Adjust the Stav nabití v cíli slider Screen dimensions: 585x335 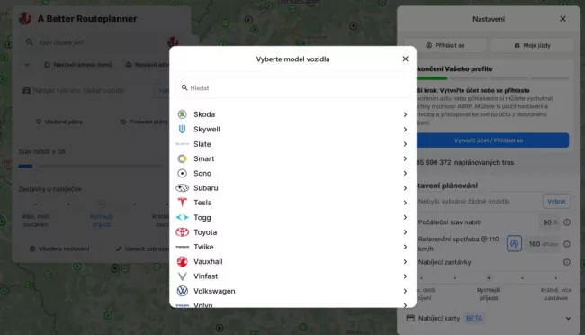[91, 167]
